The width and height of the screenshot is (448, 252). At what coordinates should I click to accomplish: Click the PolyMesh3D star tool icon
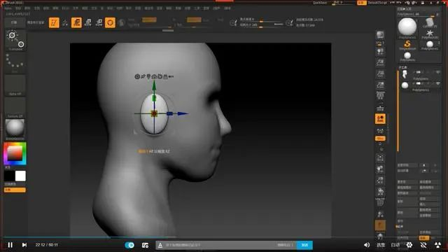click(x=429, y=34)
